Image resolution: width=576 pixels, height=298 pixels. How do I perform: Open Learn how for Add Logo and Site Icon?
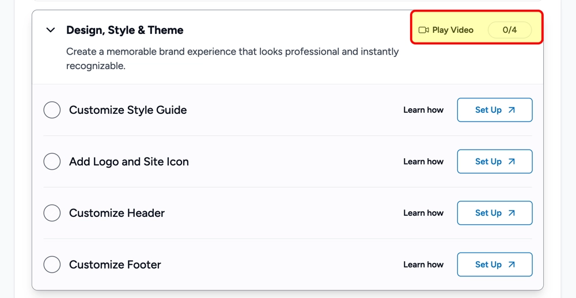pos(423,162)
